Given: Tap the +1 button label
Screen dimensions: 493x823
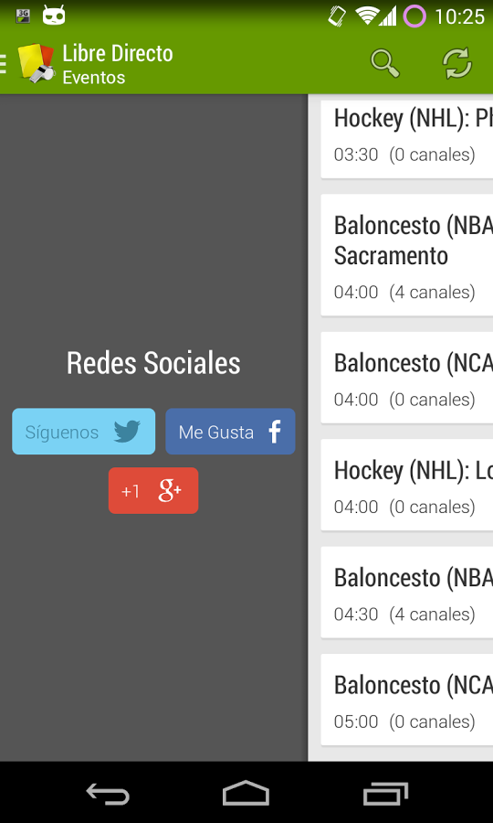Looking at the screenshot, I should pyautogui.click(x=130, y=491).
